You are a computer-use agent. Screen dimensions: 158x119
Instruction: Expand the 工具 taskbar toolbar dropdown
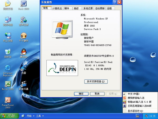click(x=39, y=116)
